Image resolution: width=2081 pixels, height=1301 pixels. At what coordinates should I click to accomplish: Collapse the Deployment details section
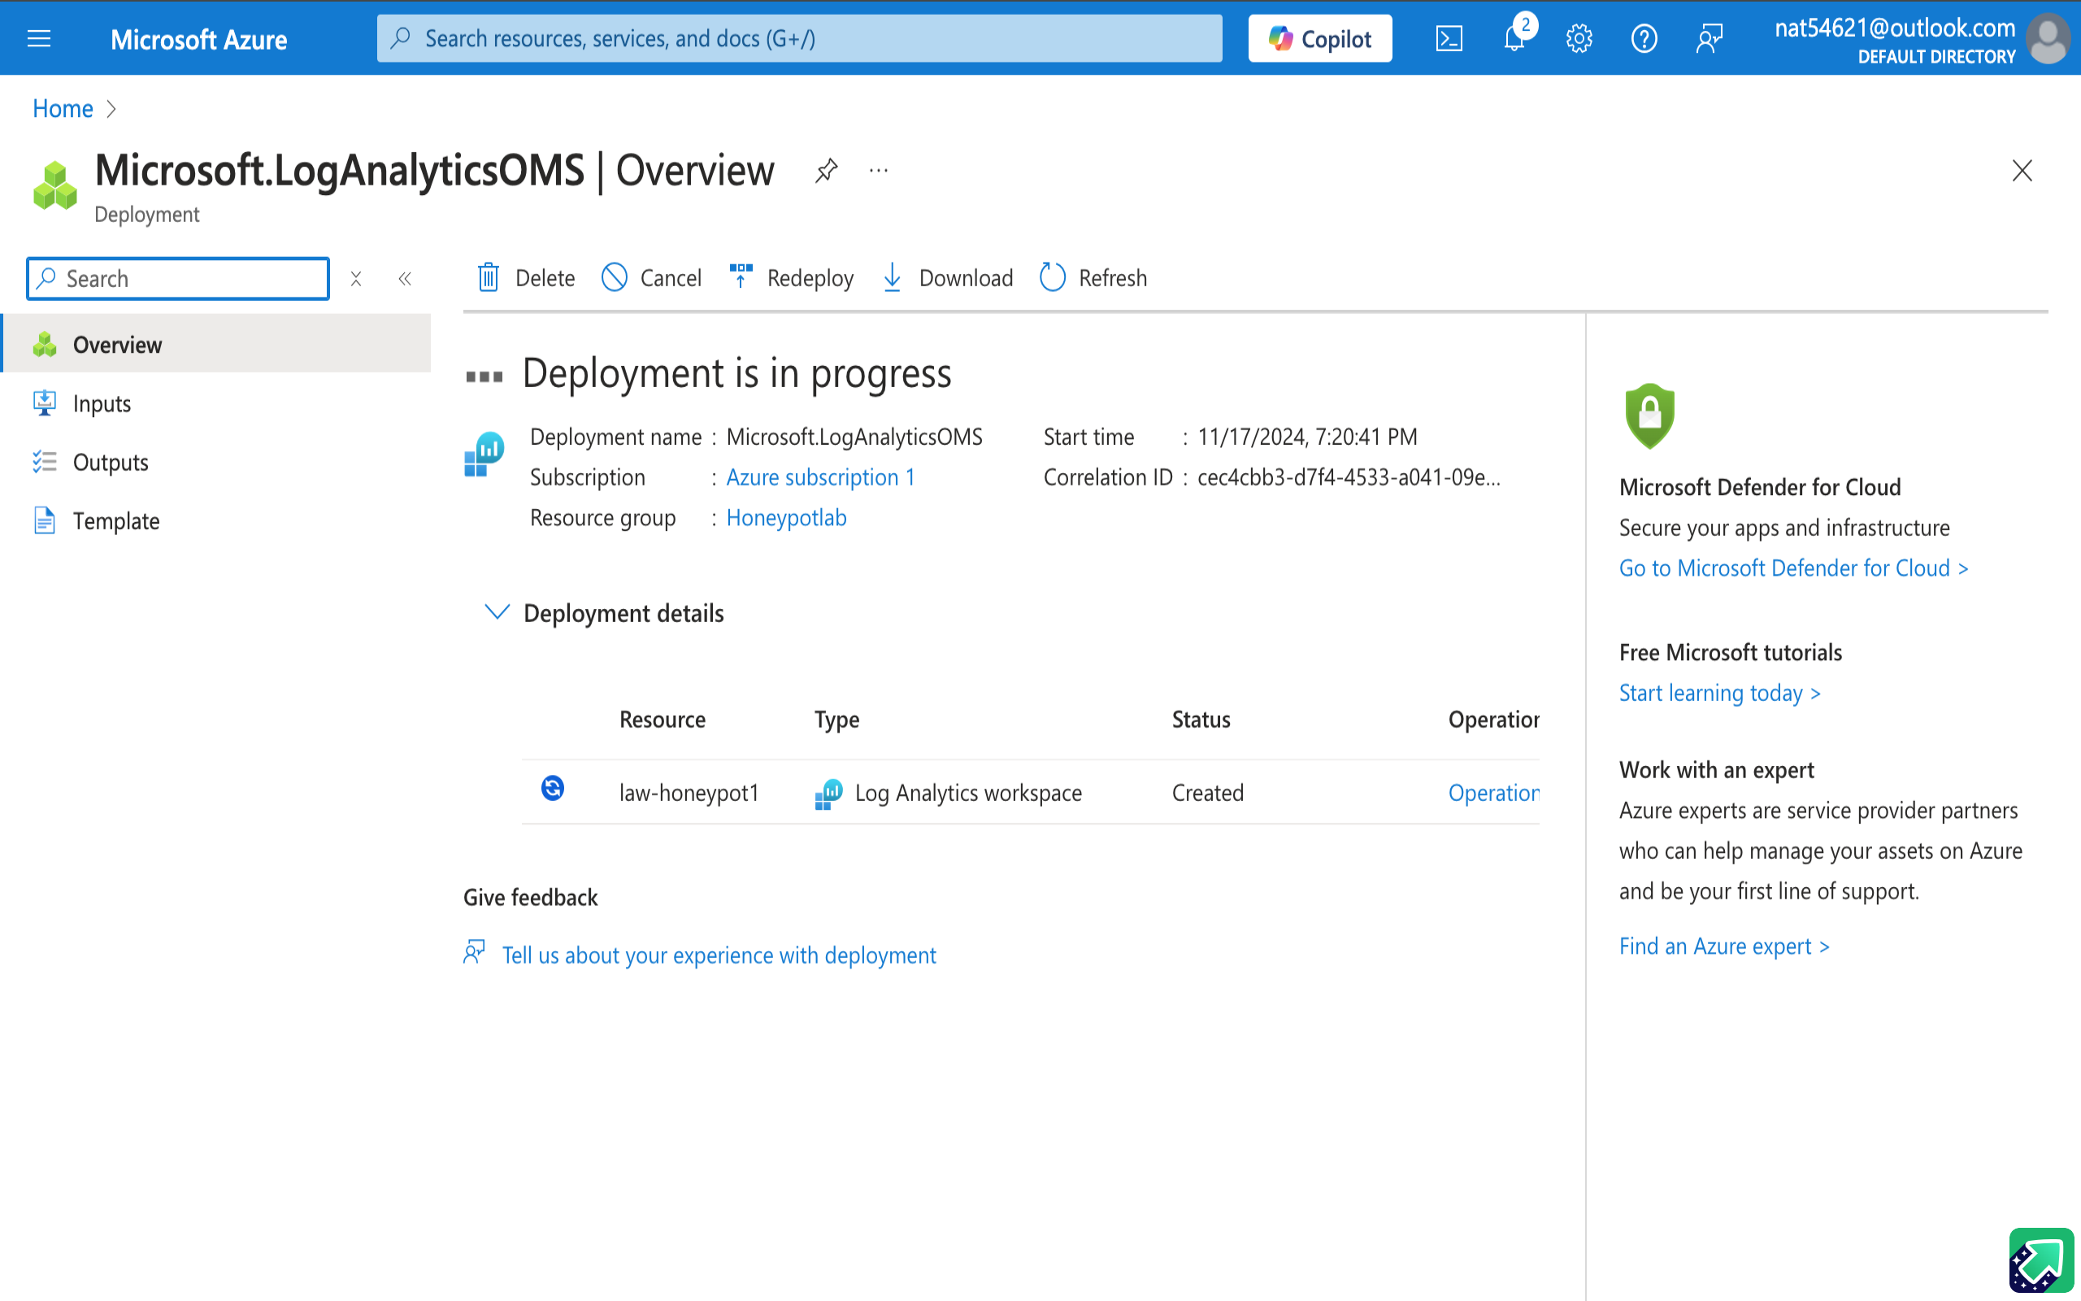tap(497, 612)
